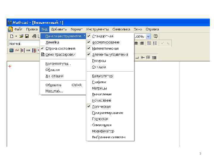Choose Обновить Ctrl+R entry
The width and height of the screenshot is (214, 161).
pyautogui.click(x=63, y=85)
